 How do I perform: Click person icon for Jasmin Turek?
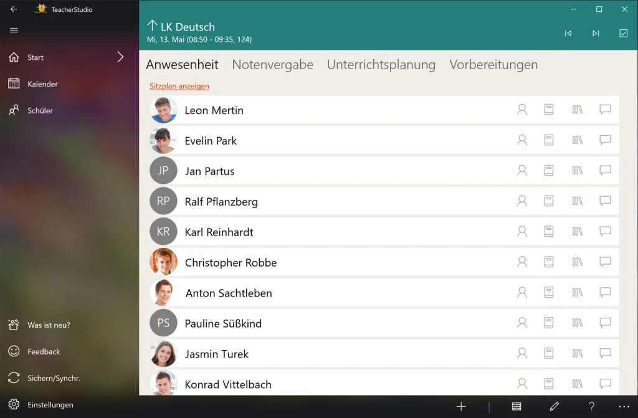522,353
